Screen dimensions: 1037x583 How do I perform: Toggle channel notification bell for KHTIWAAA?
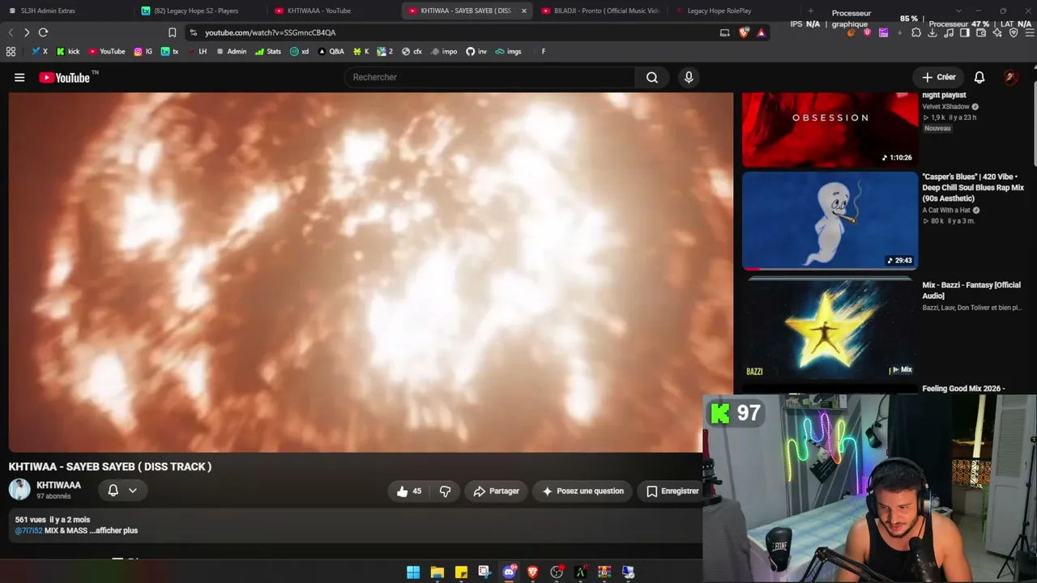pyautogui.click(x=113, y=490)
